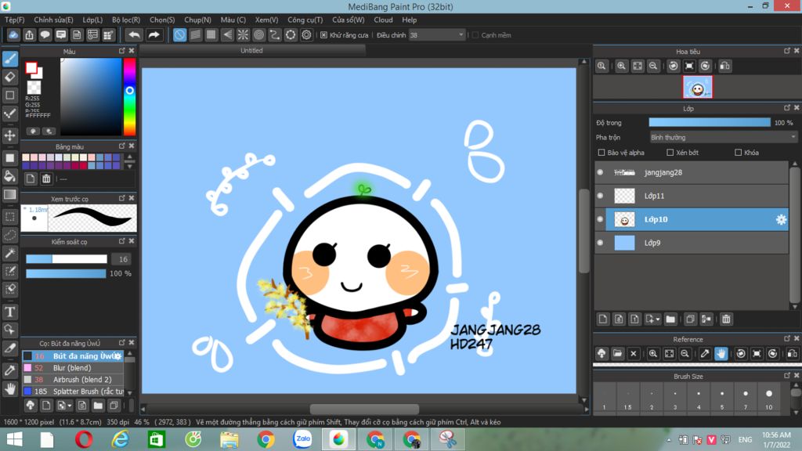Activate the Hand pan tool
Image resolution: width=802 pixels, height=451 pixels.
tap(10, 388)
